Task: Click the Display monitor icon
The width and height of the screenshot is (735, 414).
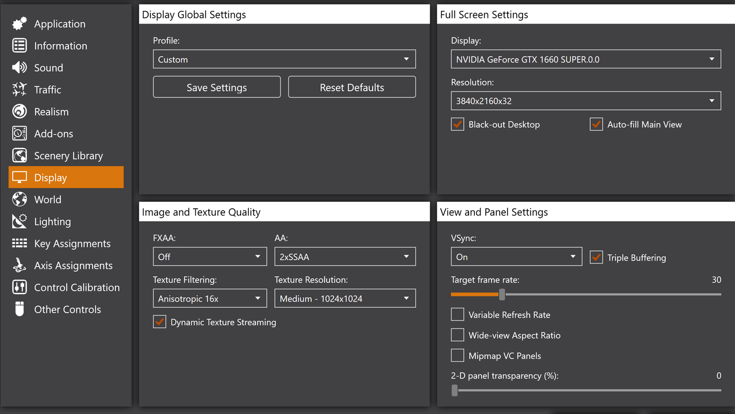Action: tap(20, 178)
